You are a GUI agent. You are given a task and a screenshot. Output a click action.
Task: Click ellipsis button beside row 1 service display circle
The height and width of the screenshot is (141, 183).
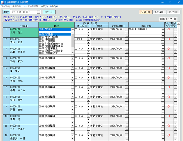(x=175, y=30)
